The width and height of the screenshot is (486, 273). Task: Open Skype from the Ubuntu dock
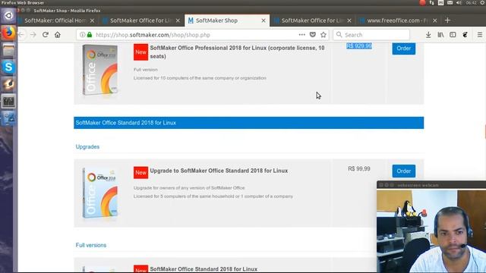pyautogui.click(x=8, y=67)
